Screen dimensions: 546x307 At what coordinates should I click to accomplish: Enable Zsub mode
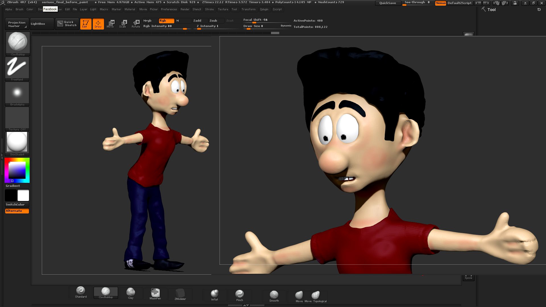216,21
